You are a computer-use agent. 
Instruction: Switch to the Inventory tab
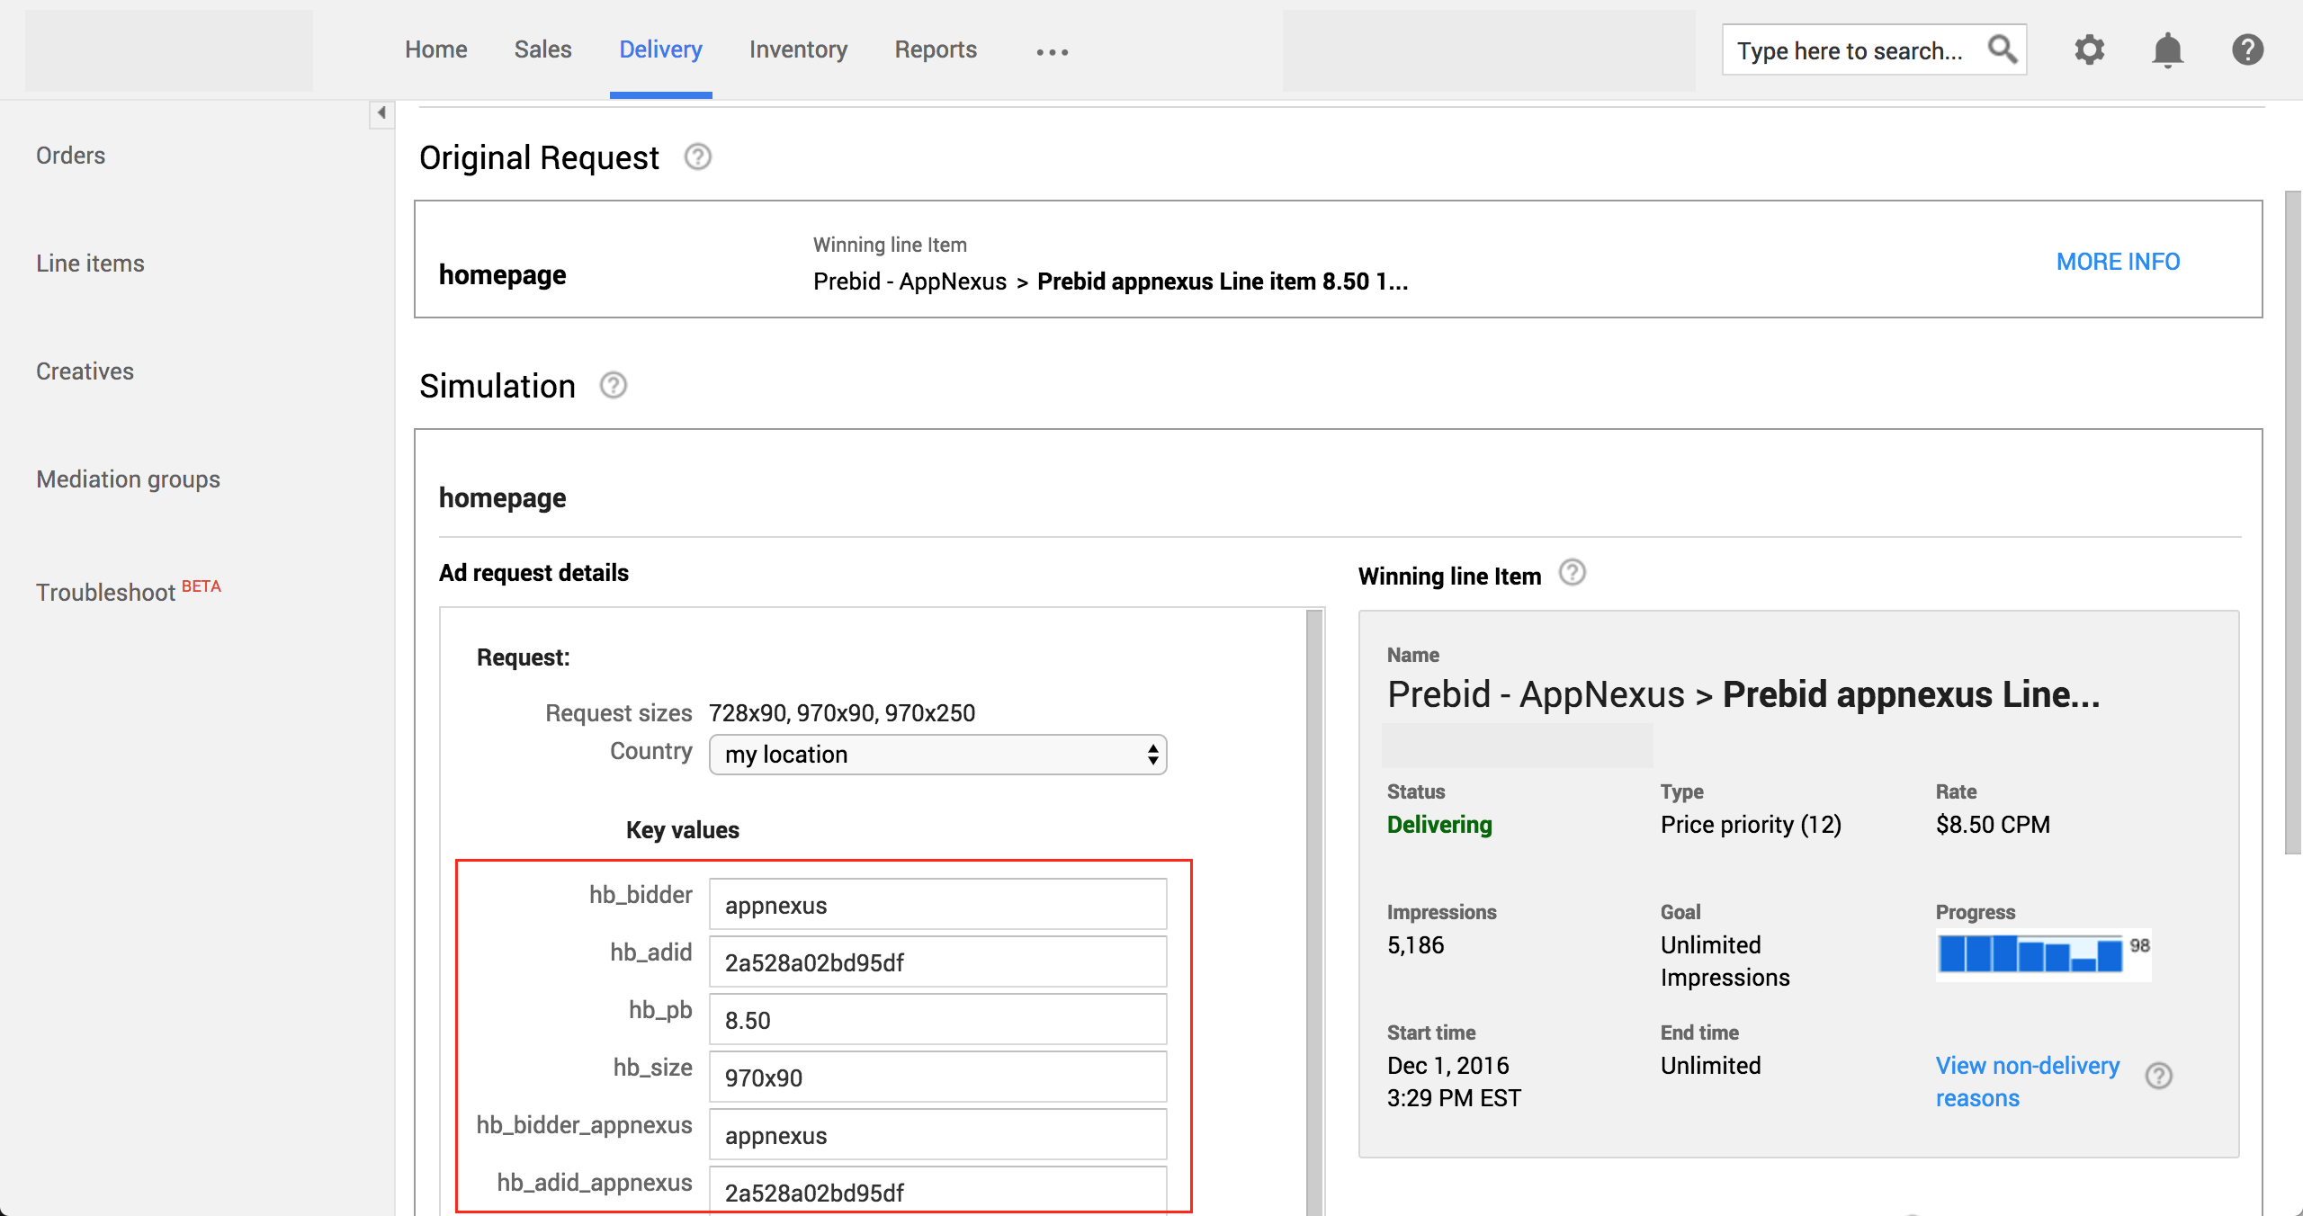point(798,49)
